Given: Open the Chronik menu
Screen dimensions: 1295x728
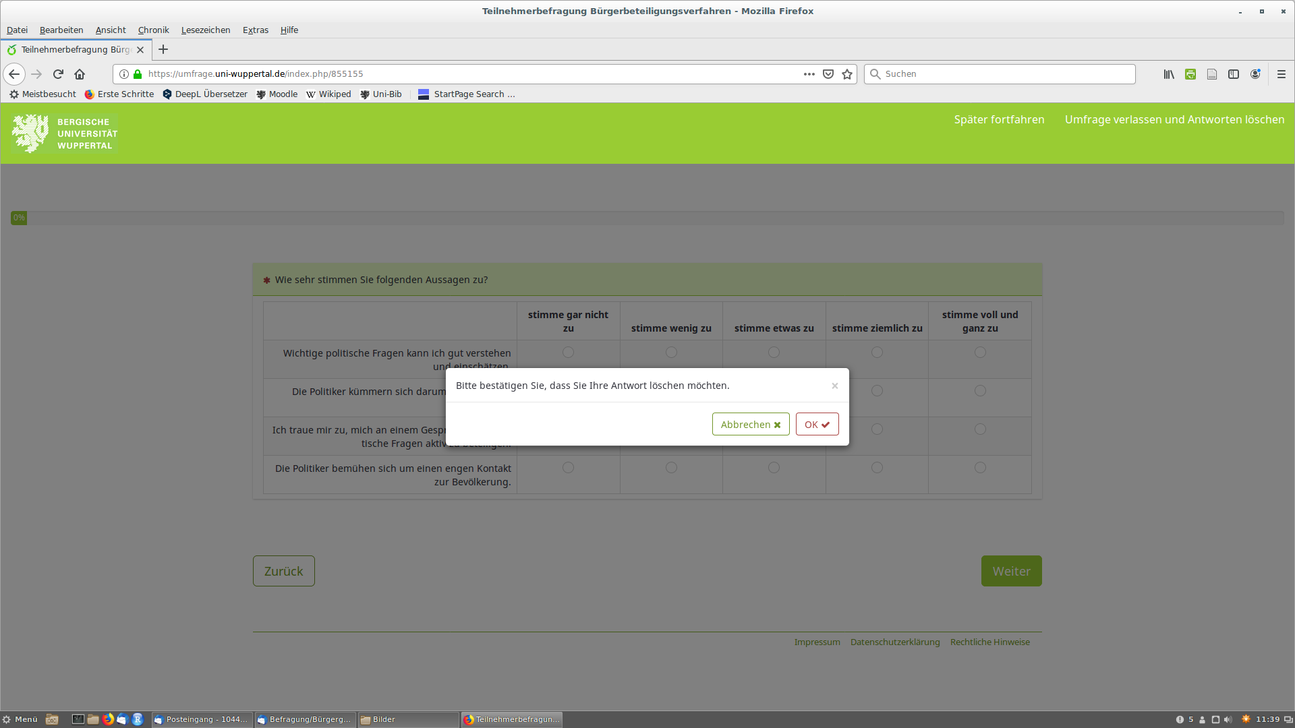Looking at the screenshot, I should [x=153, y=30].
